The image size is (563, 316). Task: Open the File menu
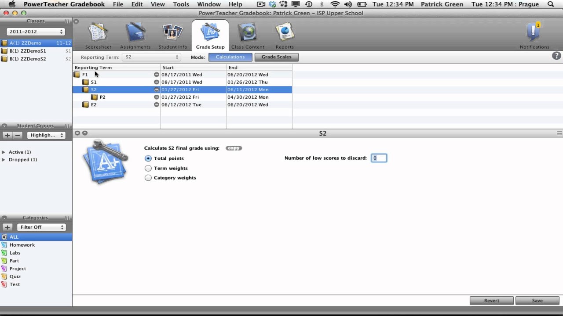pos(118,4)
